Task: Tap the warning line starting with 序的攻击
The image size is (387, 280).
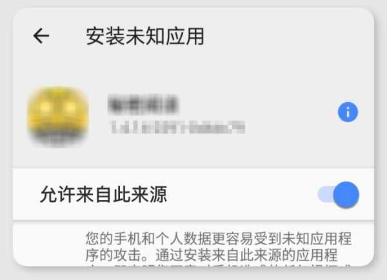Action: 212,255
